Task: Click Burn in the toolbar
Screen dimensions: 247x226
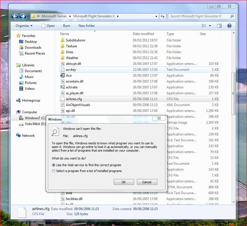Action: tap(66, 26)
